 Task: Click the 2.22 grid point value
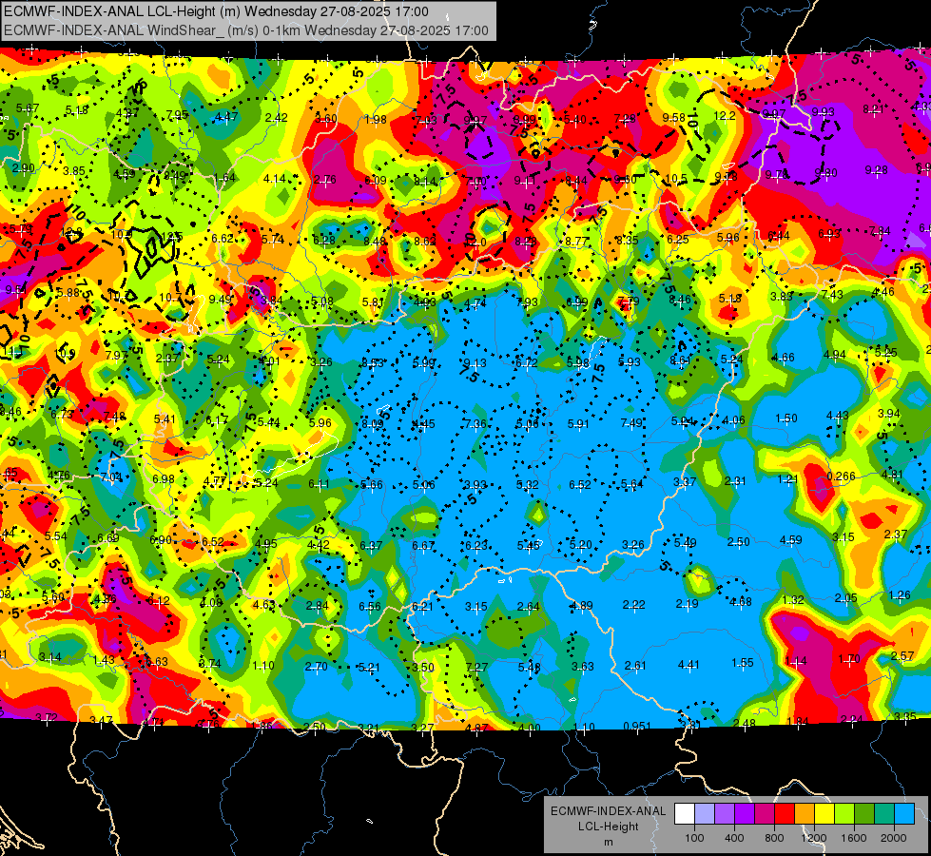coord(633,604)
